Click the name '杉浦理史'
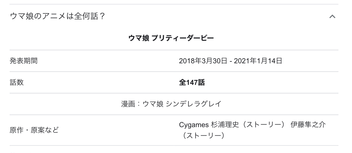Image resolution: width=352 pixels, height=153 pixels. [226, 126]
